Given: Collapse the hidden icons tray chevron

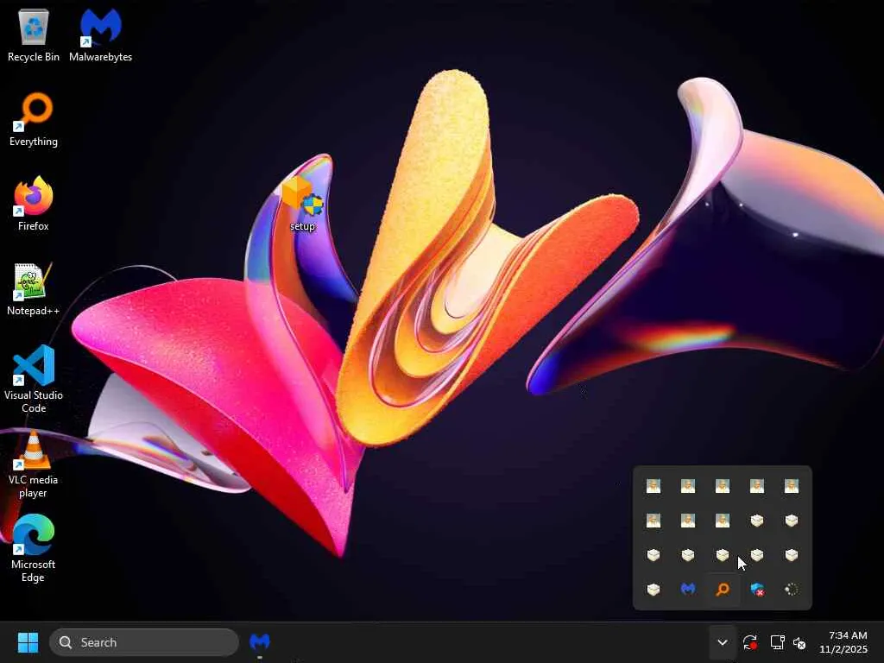Looking at the screenshot, I should 723,642.
